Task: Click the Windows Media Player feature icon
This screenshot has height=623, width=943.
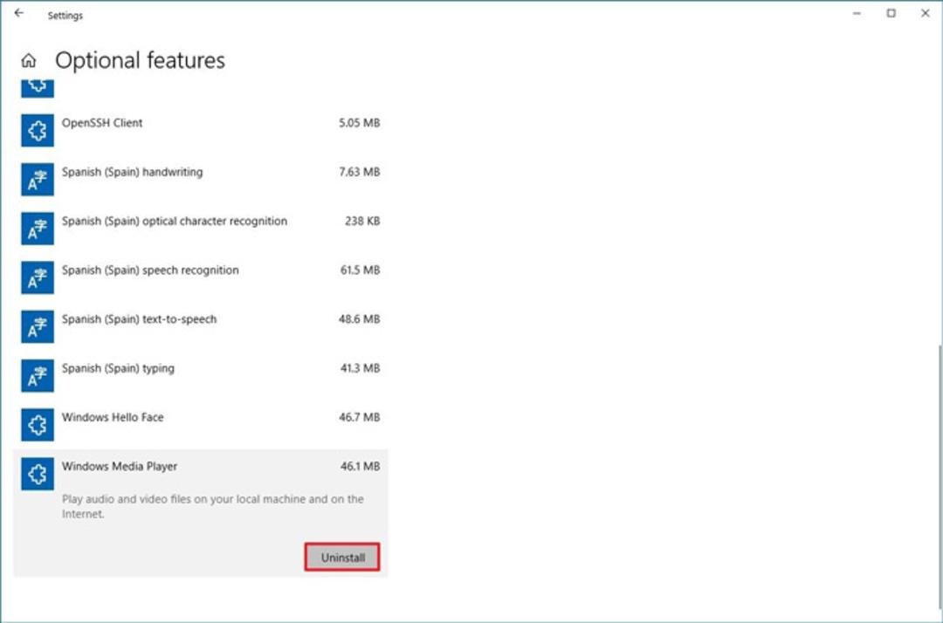Action: coord(38,474)
